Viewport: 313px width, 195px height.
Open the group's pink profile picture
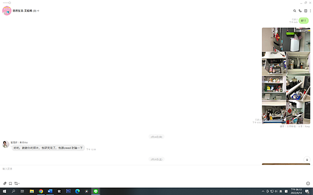point(7,11)
